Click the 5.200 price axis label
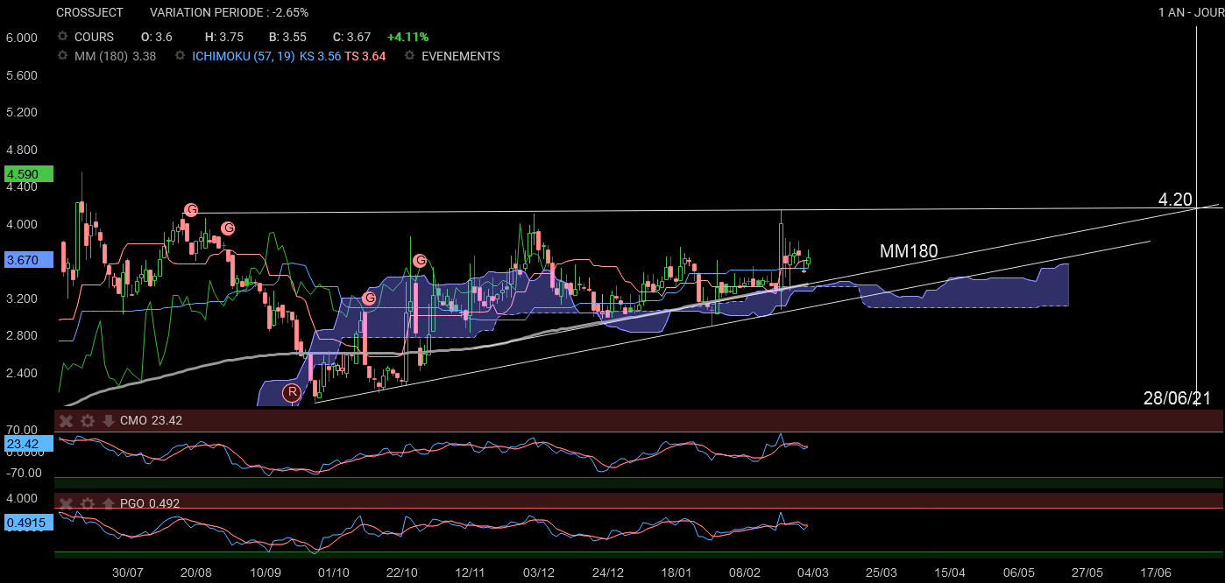 point(22,112)
